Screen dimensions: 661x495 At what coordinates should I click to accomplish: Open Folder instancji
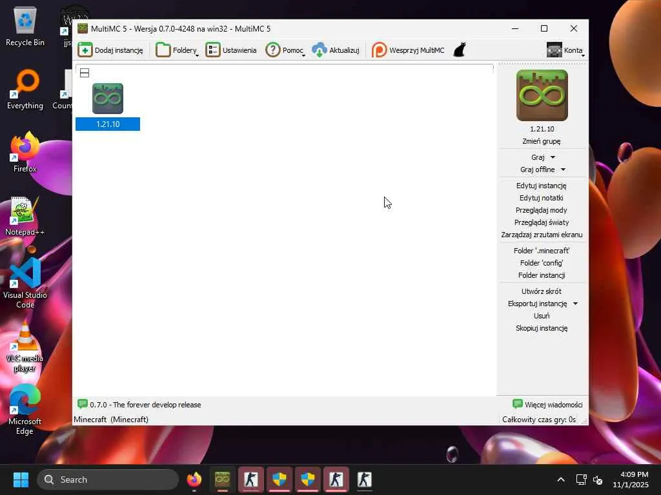point(542,275)
